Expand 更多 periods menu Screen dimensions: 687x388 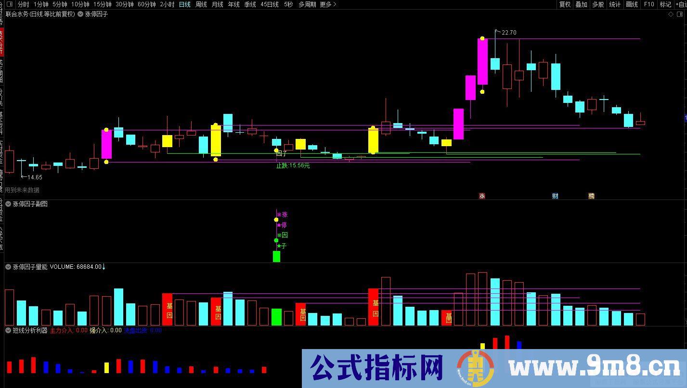click(328, 4)
